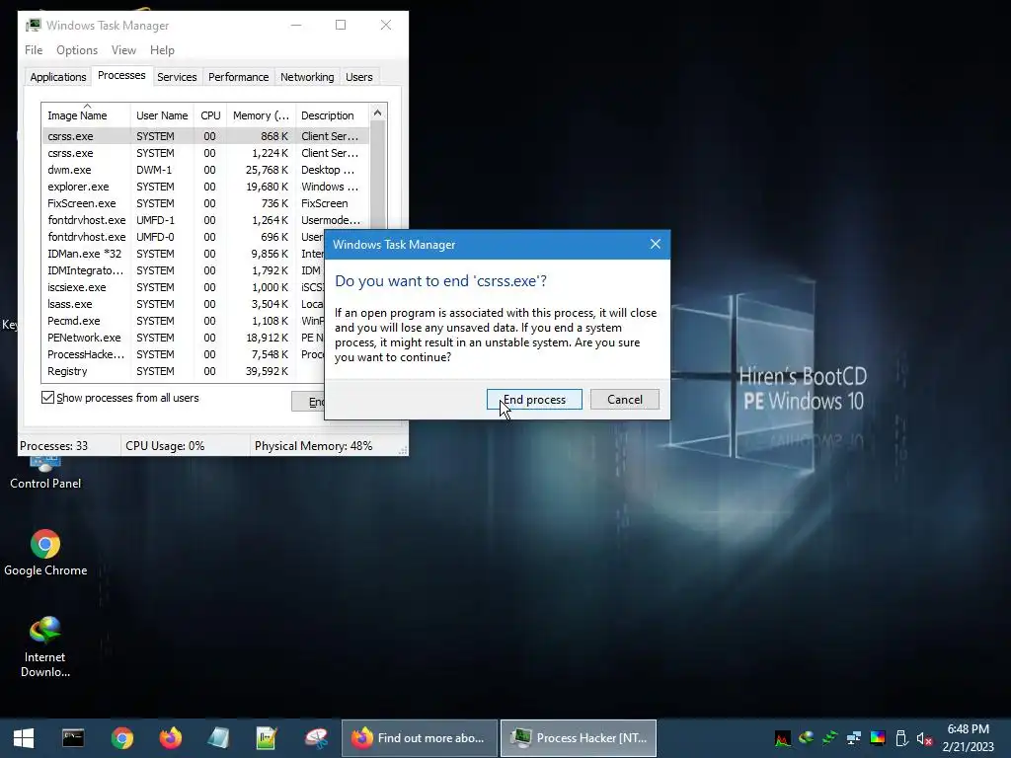This screenshot has width=1011, height=758.
Task: Select the FixScreen.exe process row
Action: pyautogui.click(x=205, y=203)
